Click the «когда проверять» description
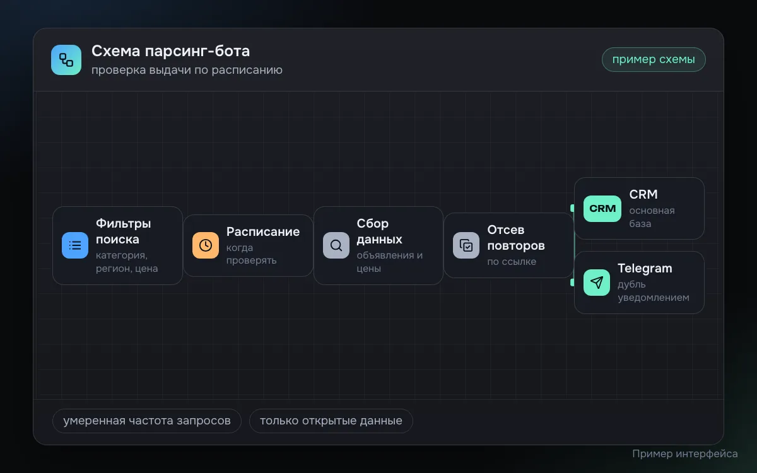This screenshot has height=473, width=757. point(252,254)
